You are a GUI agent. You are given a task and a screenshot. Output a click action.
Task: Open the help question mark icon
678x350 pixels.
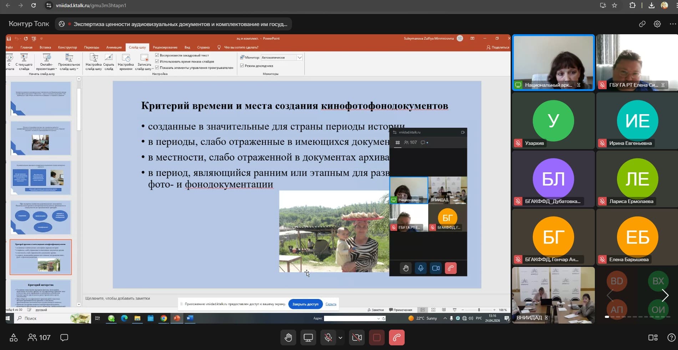click(671, 338)
